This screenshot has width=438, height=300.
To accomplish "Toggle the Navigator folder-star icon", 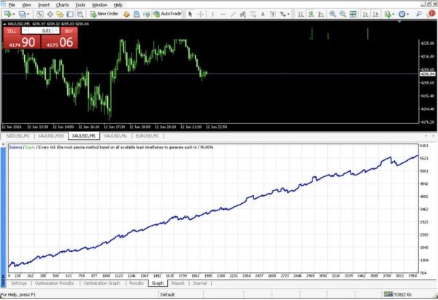I will [60, 14].
